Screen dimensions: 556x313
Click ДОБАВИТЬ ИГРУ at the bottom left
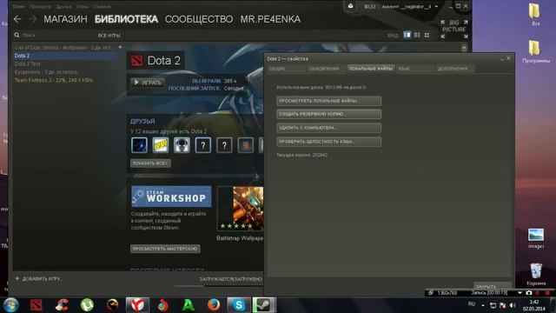click(x=39, y=279)
